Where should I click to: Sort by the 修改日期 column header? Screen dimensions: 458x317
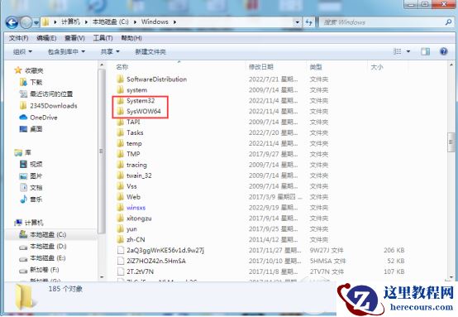[x=261, y=67]
